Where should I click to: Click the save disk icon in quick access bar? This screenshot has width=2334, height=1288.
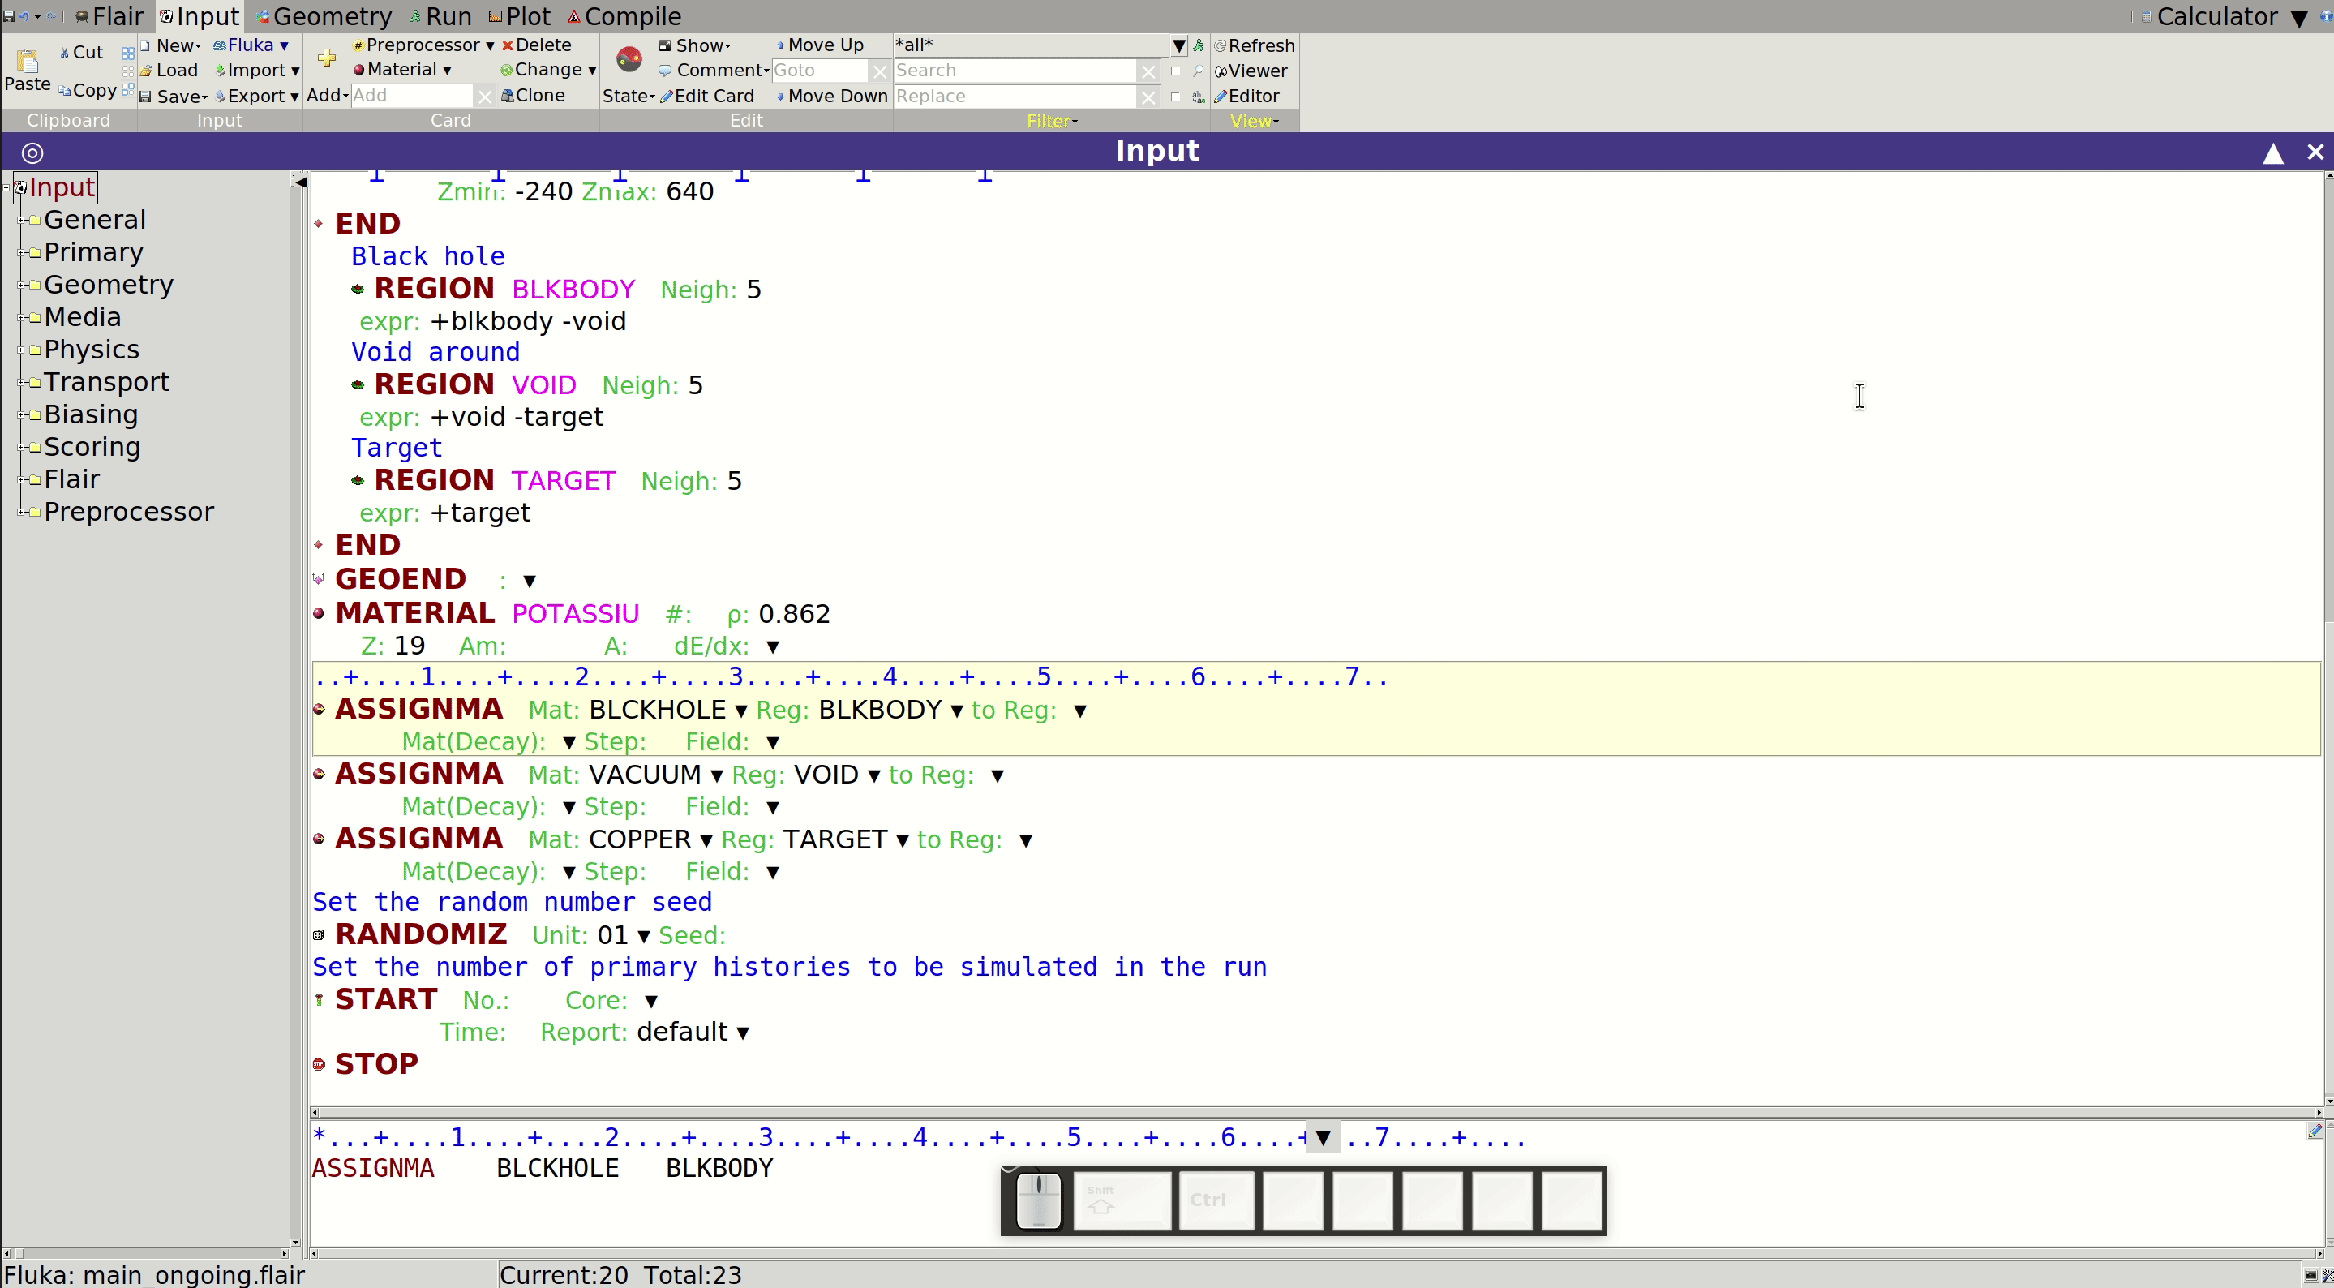point(8,16)
